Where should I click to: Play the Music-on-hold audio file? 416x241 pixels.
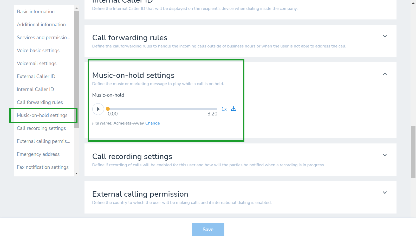coord(98,109)
